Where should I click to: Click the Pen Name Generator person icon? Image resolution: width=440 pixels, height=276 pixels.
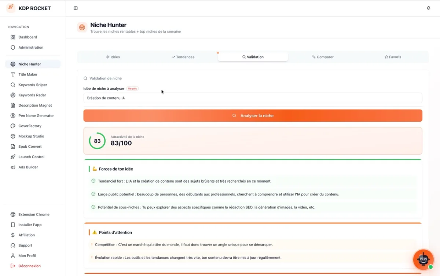pyautogui.click(x=13, y=115)
